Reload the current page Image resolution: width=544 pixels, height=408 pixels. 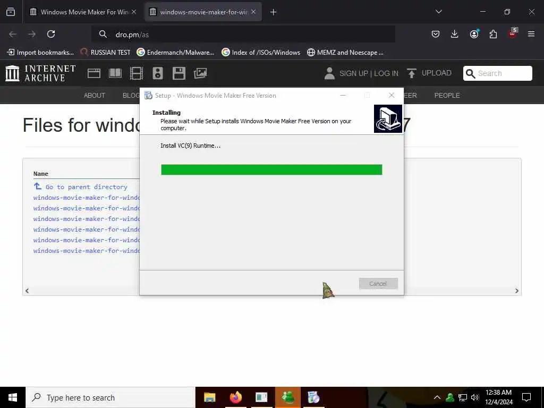click(51, 34)
